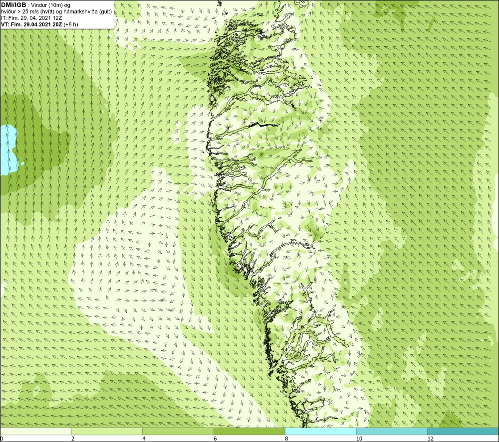Click the 10–12 m/s teal scale segment
The width and height of the screenshot is (499, 442).
392,431
